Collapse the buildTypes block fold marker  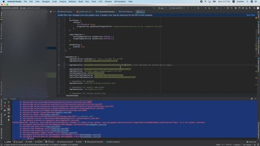(65, 20)
